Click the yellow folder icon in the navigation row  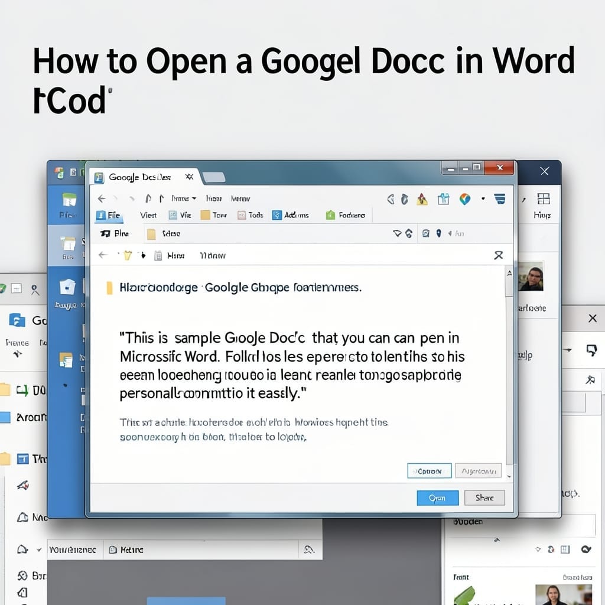pyautogui.click(x=128, y=255)
